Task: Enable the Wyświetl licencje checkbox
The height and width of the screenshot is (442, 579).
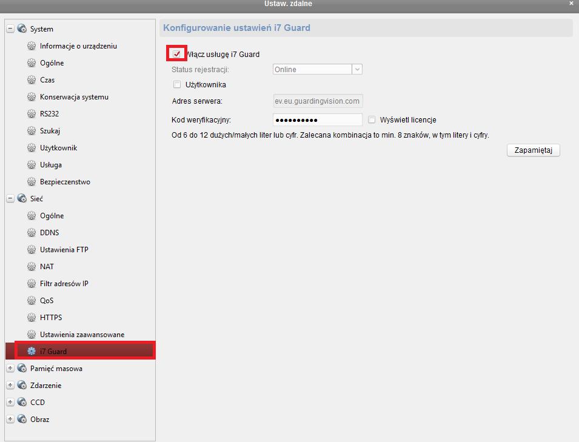Action: pos(372,119)
